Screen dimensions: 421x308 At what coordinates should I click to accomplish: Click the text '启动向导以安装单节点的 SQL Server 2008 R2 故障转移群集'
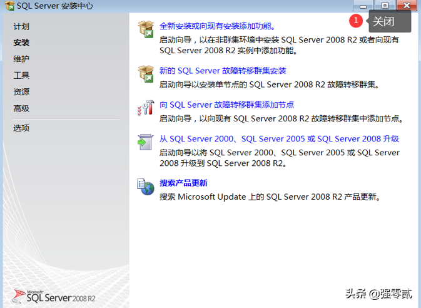coord(269,85)
